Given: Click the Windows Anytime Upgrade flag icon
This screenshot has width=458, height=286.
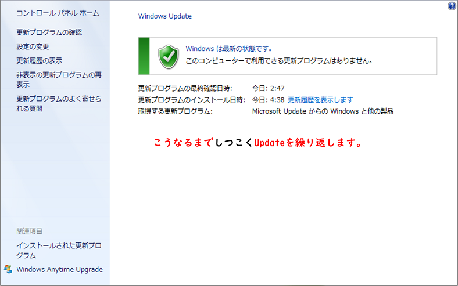Looking at the screenshot, I should click(x=8, y=269).
